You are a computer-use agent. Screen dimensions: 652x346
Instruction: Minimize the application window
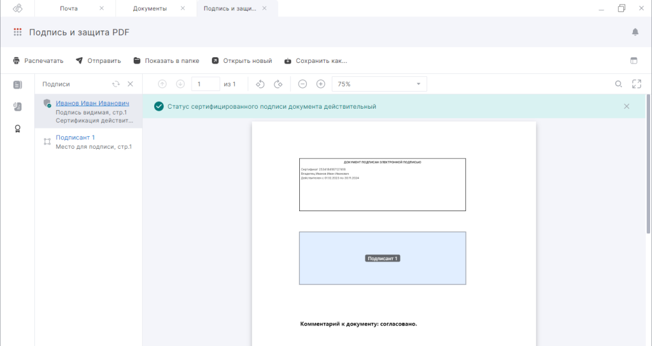pos(601,9)
